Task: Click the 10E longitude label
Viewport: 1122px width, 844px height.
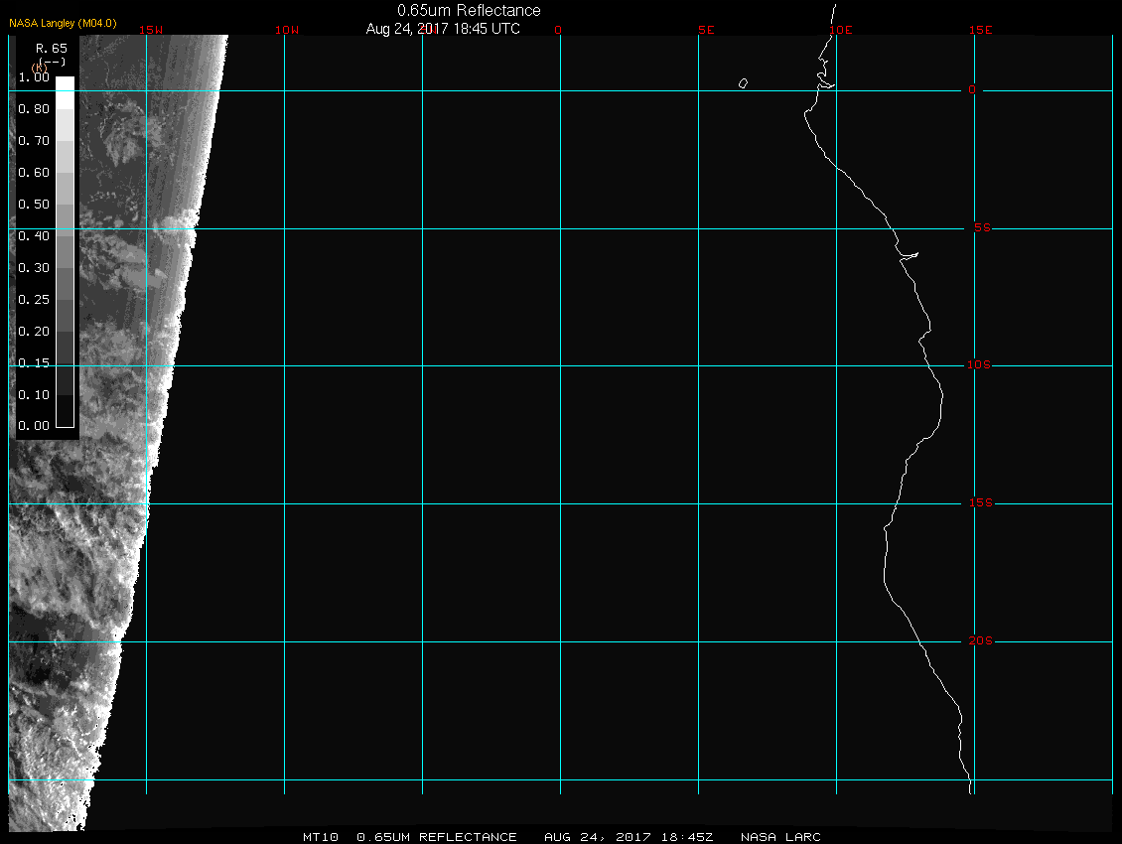Action: pyautogui.click(x=840, y=30)
